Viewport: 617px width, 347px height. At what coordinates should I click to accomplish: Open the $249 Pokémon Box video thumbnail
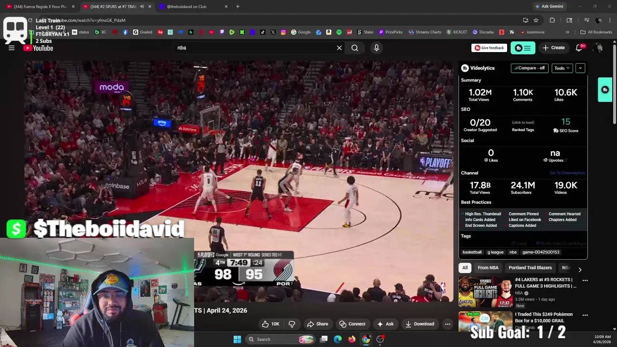coord(485,322)
